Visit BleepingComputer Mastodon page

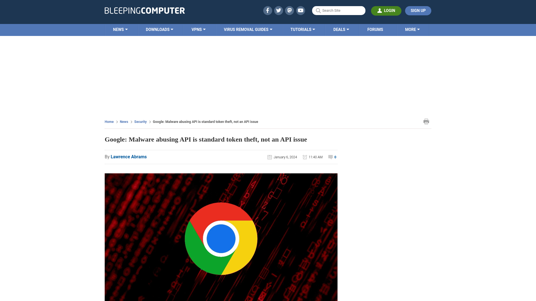point(290,10)
